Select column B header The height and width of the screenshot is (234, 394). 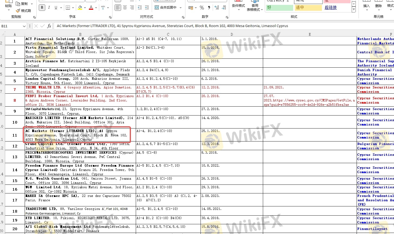click(80, 34)
